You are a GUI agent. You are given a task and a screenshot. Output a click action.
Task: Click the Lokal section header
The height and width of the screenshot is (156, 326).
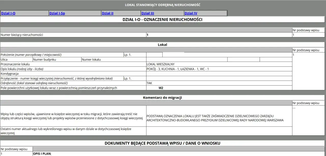[x=163, y=45]
